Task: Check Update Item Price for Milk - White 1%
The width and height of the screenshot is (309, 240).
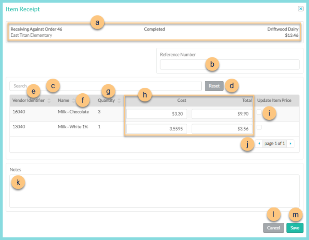Action: [x=259, y=127]
